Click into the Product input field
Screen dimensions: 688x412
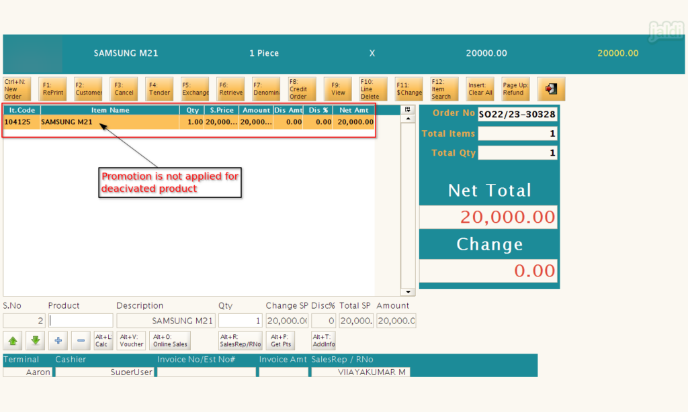pyautogui.click(x=81, y=321)
